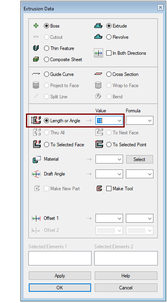This screenshot has width=167, height=303.
Task: Open the Material dropdown list
Action: (119, 159)
